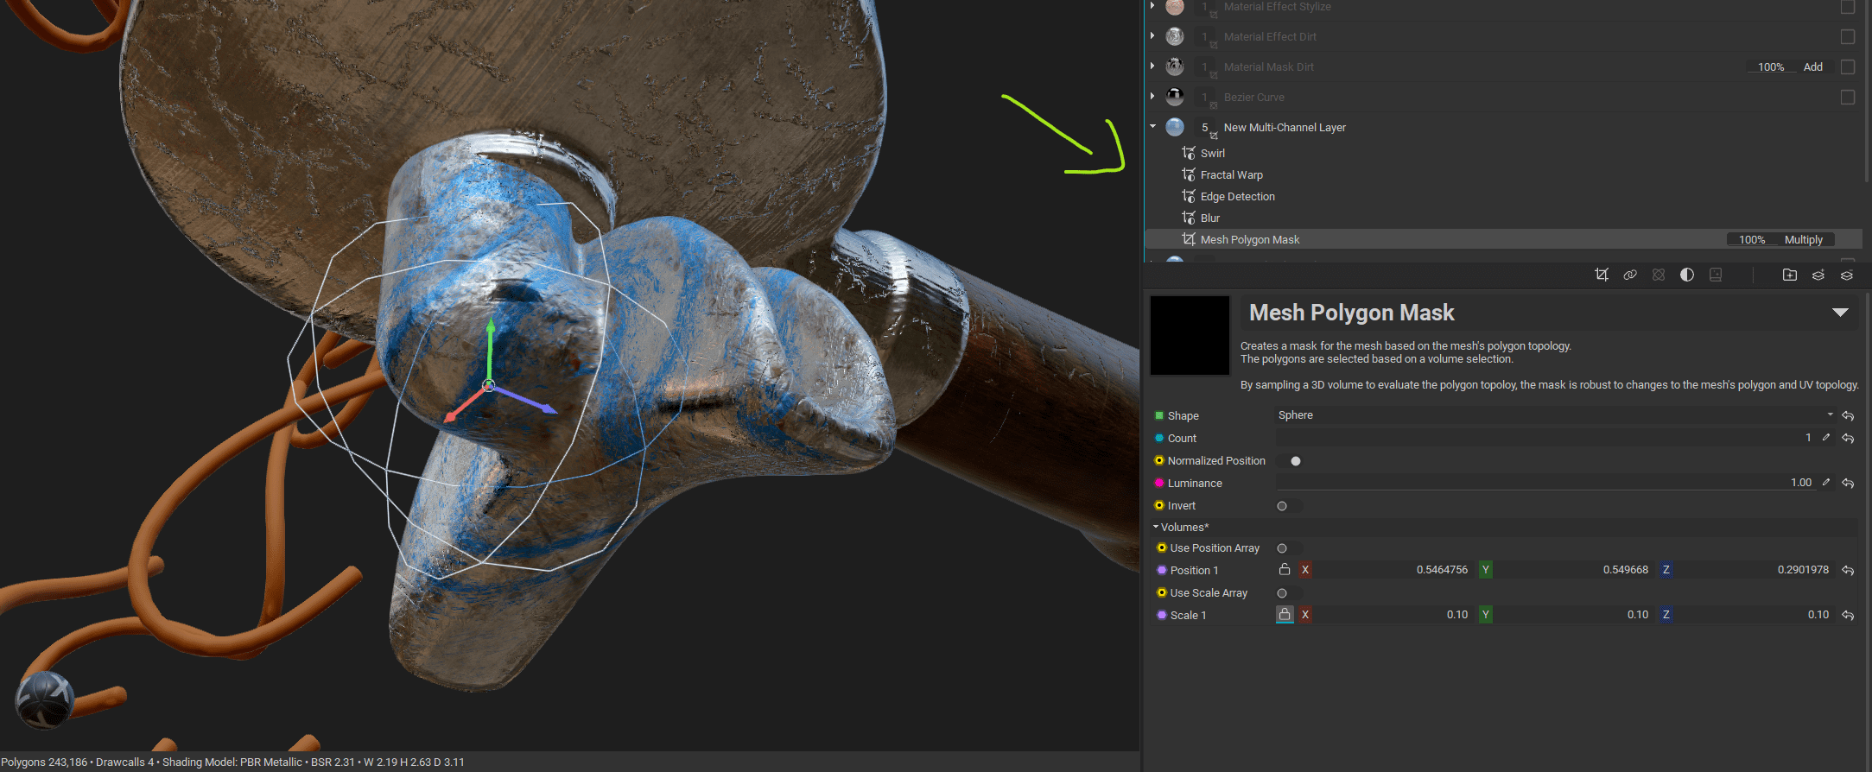Collapse the Volumes section

tap(1156, 527)
